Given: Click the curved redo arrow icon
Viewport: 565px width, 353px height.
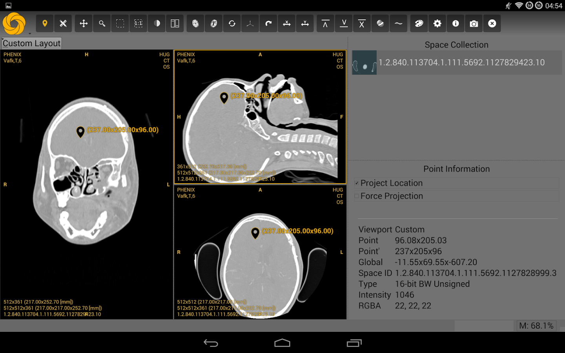Looking at the screenshot, I should 268,24.
